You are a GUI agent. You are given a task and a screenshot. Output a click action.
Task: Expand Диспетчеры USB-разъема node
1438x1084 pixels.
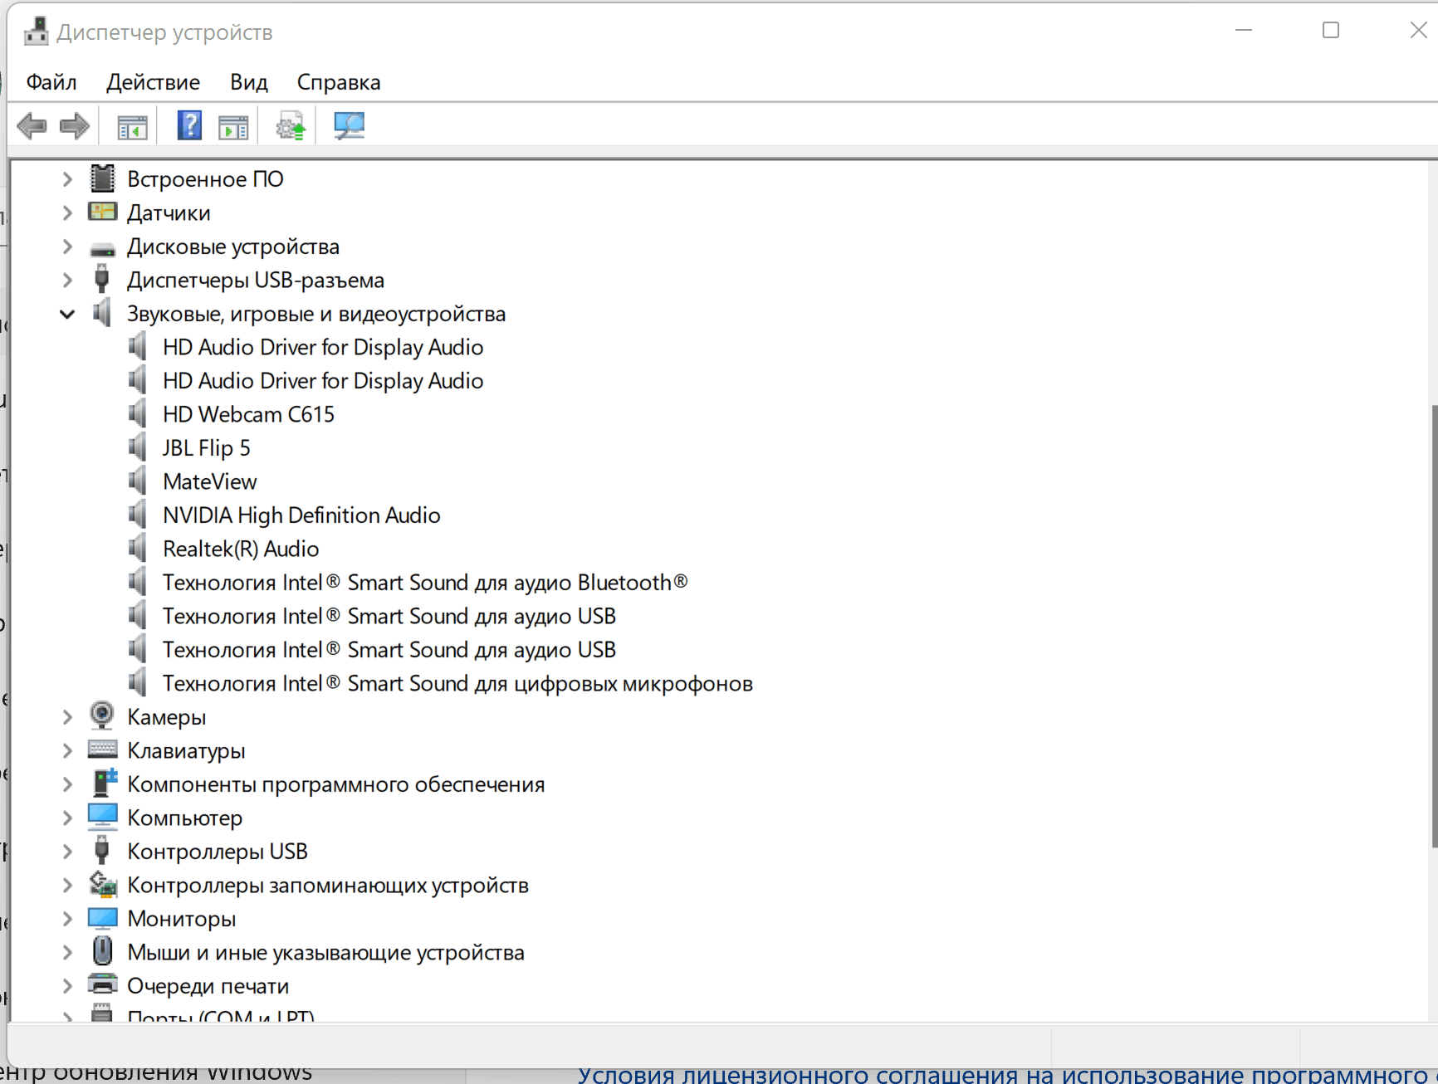click(x=67, y=280)
